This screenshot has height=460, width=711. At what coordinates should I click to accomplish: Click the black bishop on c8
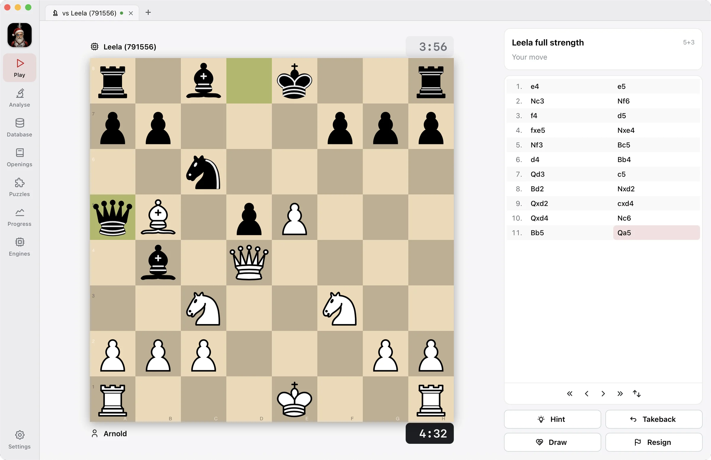(204, 81)
